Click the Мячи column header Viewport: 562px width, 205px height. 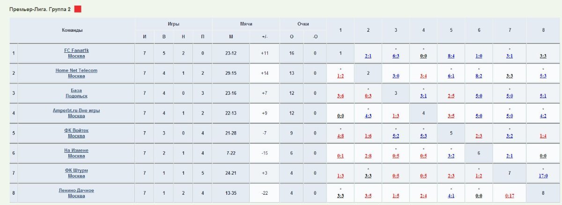pyautogui.click(x=246, y=24)
